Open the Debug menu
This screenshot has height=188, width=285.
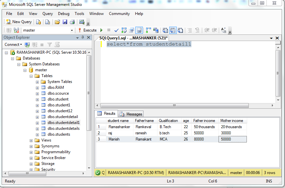tap(64, 14)
